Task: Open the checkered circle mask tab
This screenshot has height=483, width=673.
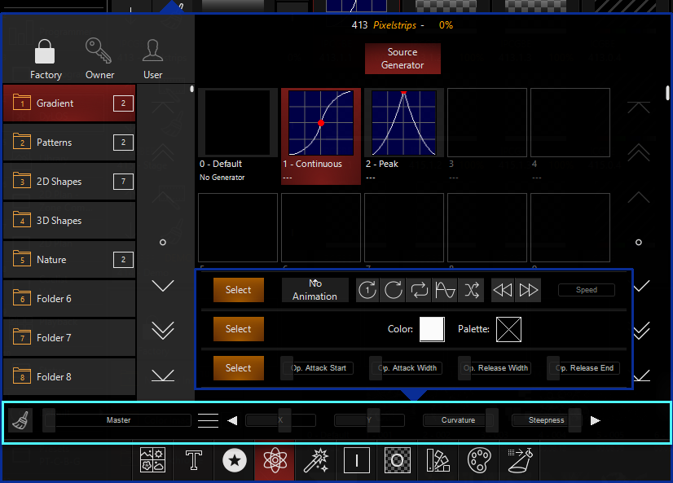Action: point(398,460)
